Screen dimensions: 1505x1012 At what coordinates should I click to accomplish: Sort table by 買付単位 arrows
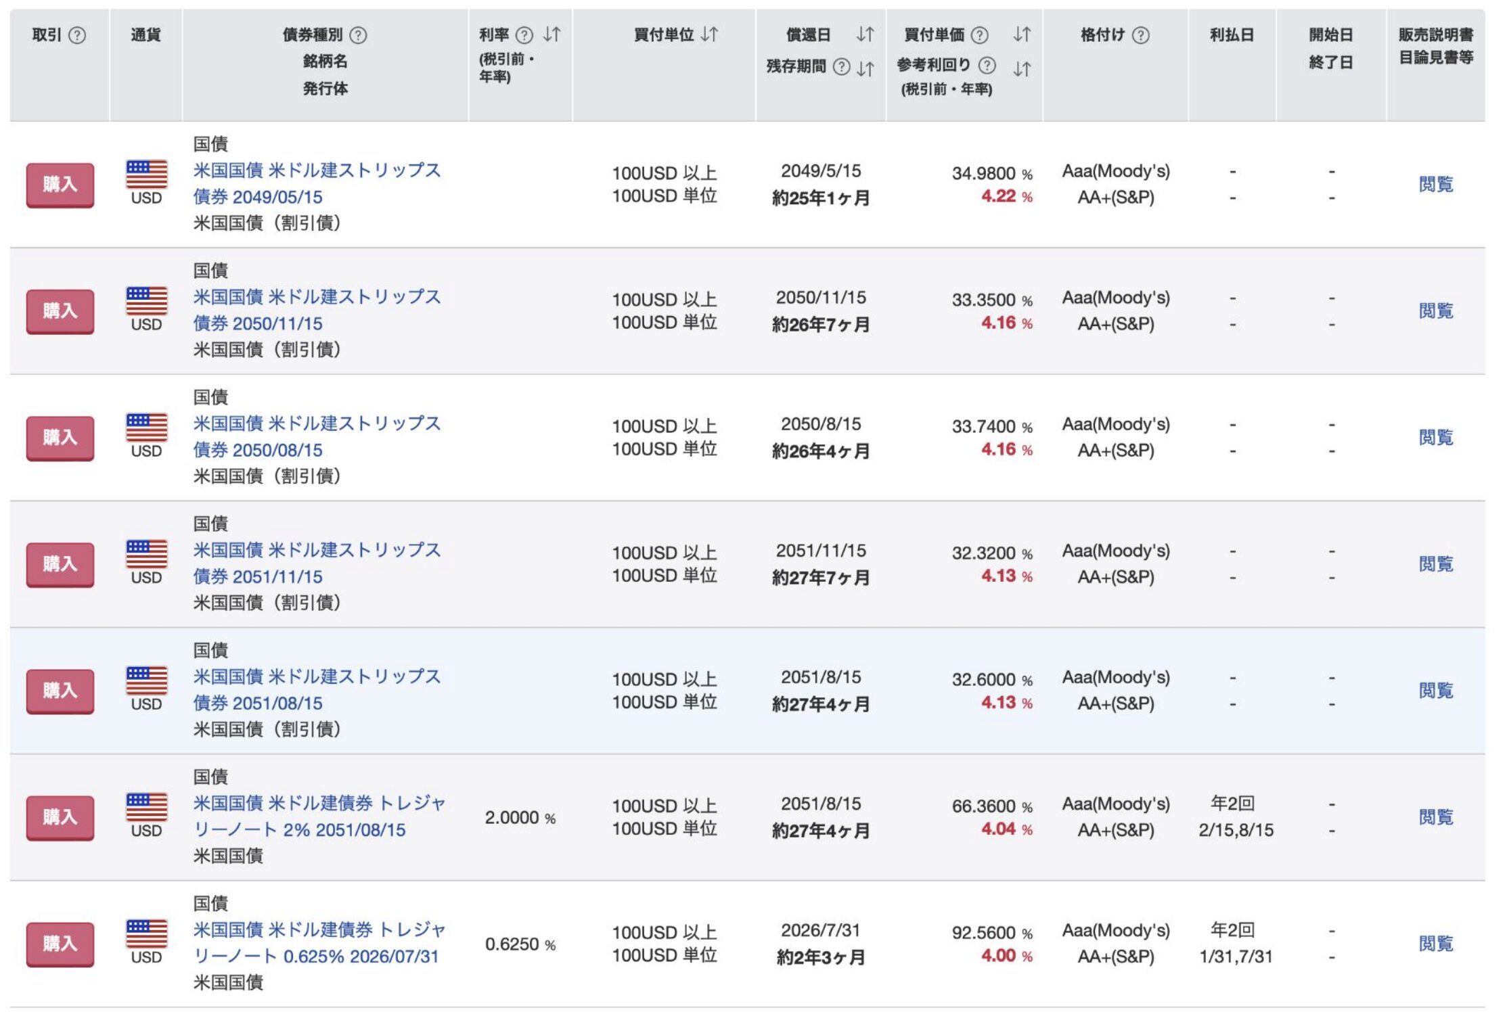(x=709, y=34)
